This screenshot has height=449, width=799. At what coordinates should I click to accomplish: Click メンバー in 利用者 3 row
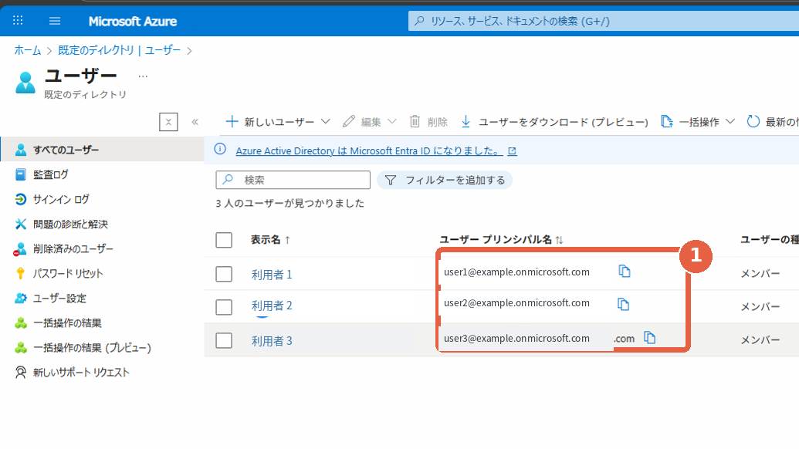click(760, 340)
